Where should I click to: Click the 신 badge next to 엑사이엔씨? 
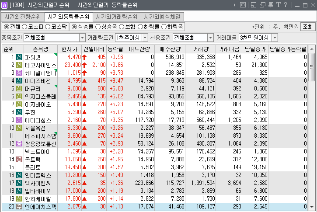(x=19, y=183)
